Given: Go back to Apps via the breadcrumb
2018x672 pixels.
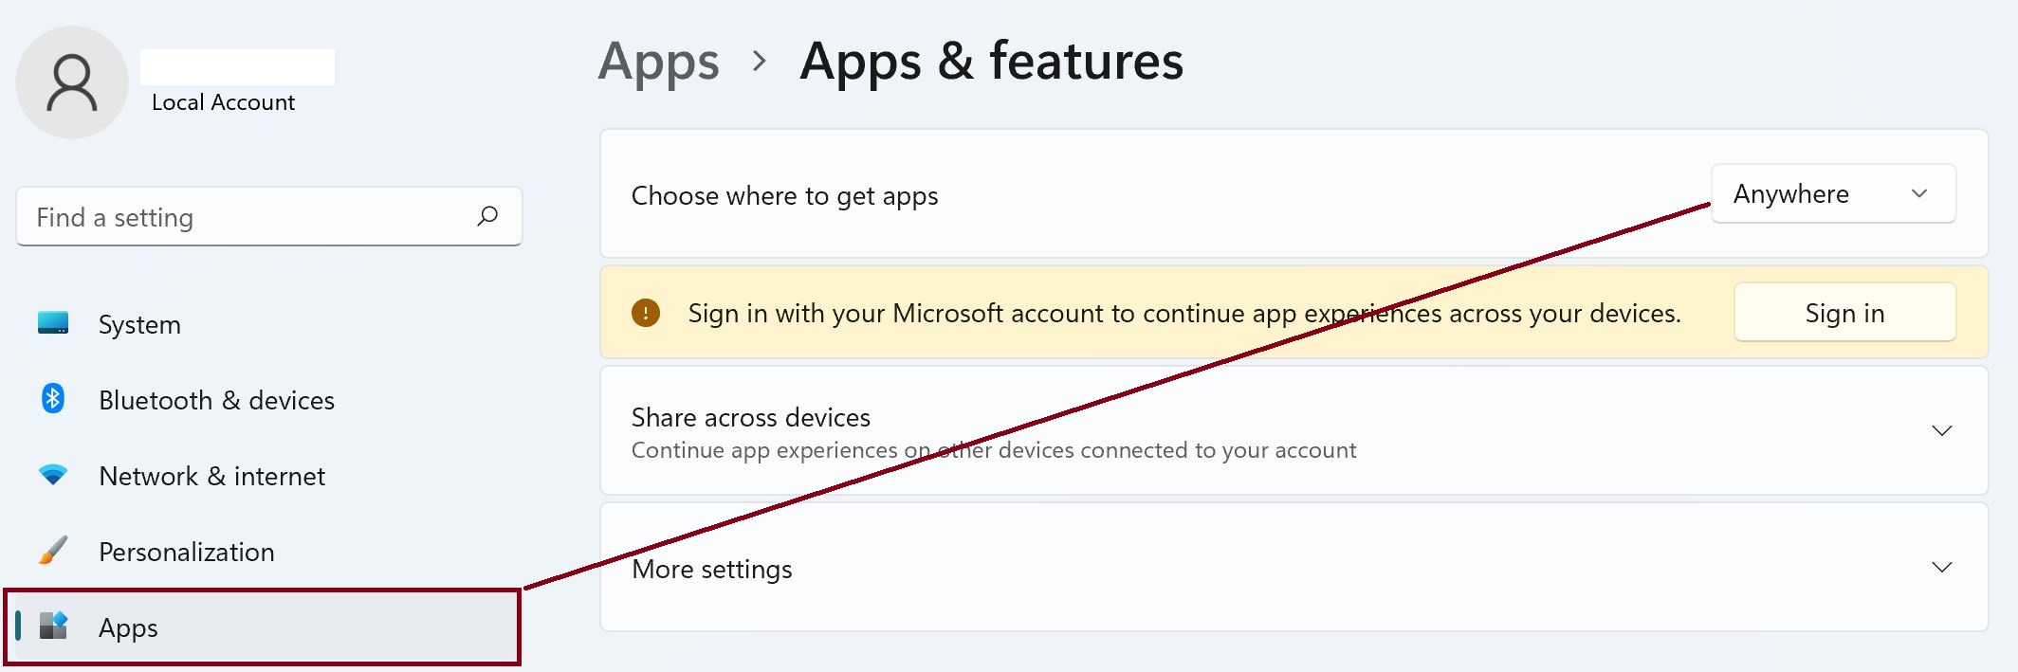Looking at the screenshot, I should 659,63.
